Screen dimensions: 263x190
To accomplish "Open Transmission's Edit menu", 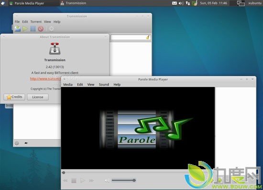I will point(25,22).
